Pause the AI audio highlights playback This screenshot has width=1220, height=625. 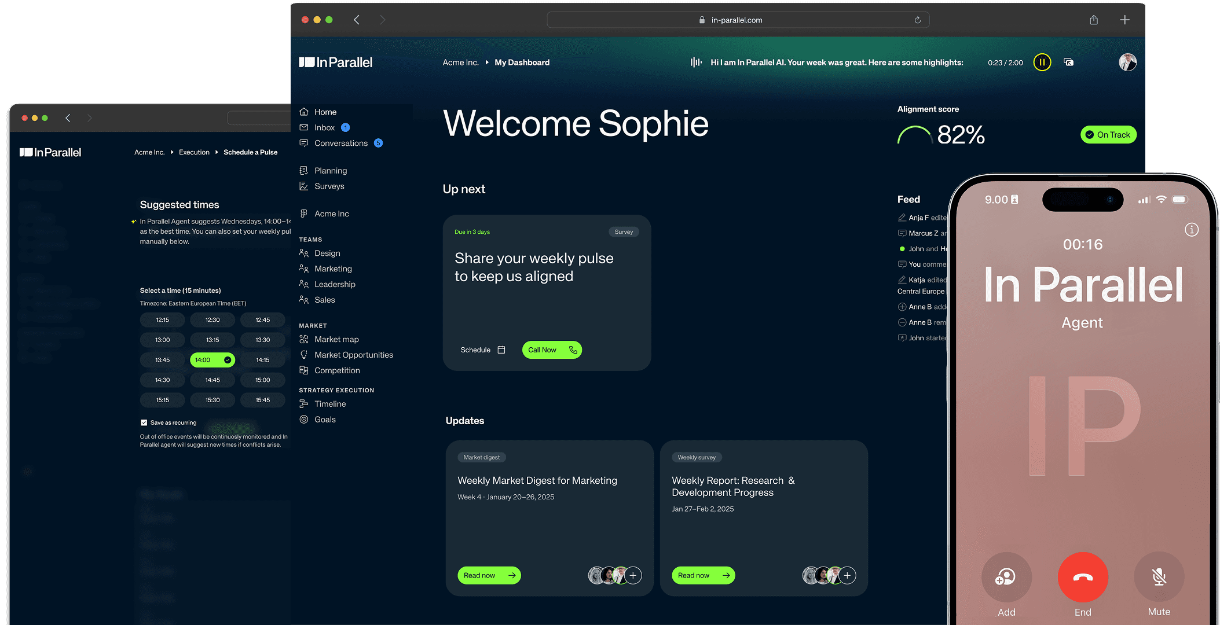1042,62
